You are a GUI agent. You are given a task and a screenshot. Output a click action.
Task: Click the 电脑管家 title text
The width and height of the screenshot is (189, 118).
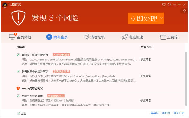tap(15, 5)
